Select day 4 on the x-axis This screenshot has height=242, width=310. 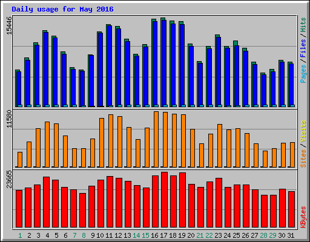[x=47, y=235]
